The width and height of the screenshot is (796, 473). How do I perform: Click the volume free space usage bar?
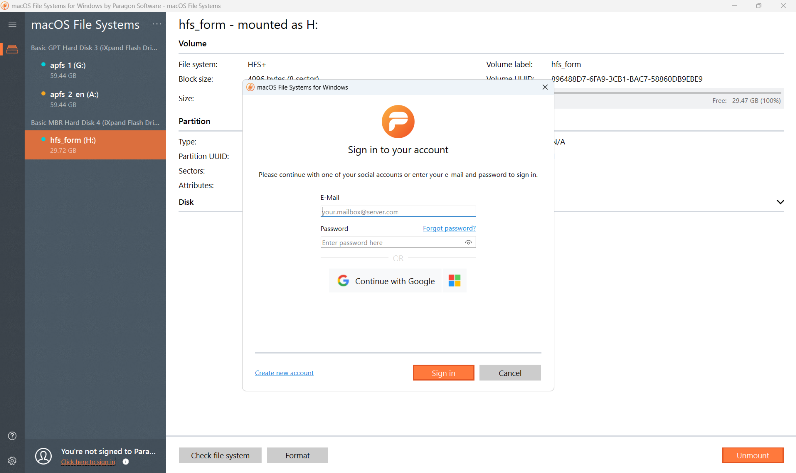pyautogui.click(x=667, y=93)
